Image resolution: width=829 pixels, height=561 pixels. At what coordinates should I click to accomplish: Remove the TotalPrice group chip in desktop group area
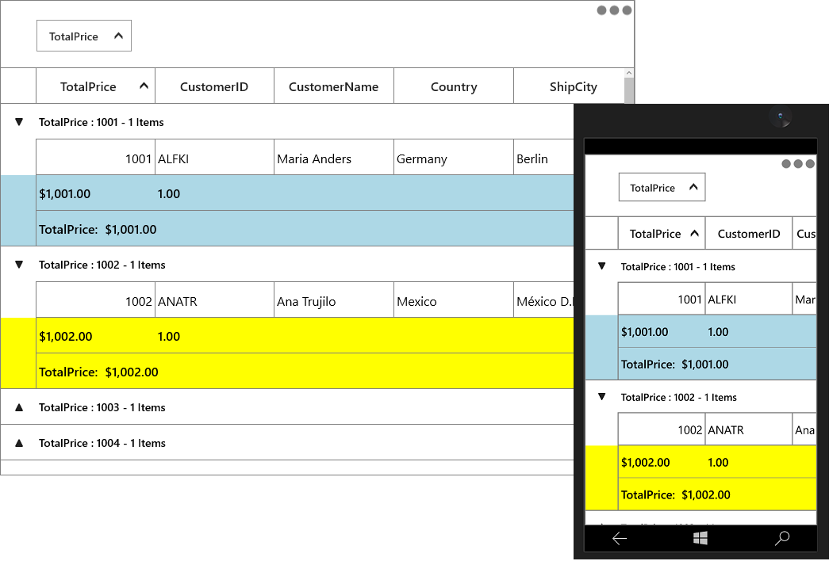coord(84,36)
